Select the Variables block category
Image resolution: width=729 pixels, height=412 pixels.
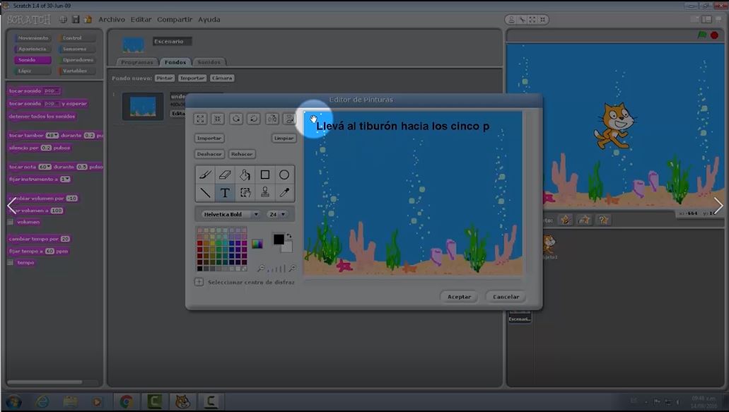coord(76,71)
